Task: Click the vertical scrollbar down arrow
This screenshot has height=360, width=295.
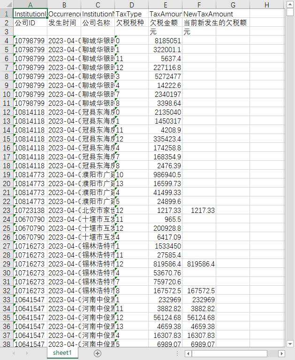Action: pyautogui.click(x=290, y=344)
